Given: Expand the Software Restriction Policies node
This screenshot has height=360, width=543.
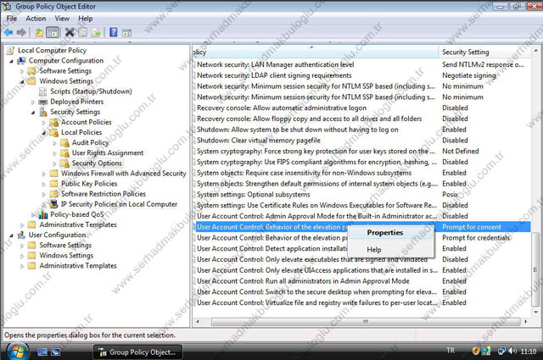Looking at the screenshot, I should tap(43, 194).
